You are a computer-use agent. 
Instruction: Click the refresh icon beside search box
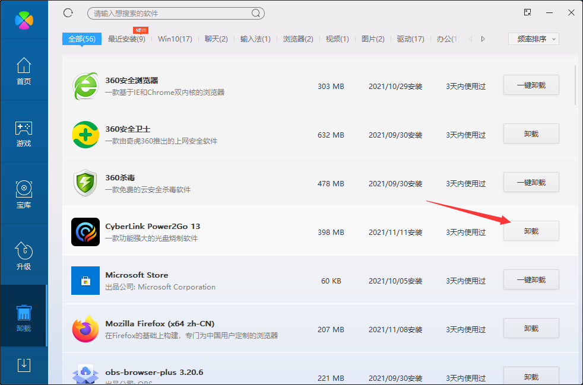point(68,13)
